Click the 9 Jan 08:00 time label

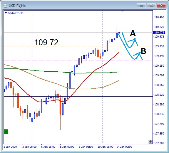click(86, 147)
